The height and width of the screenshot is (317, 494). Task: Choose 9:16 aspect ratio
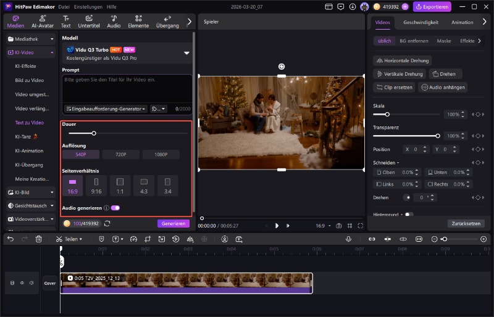96,186
